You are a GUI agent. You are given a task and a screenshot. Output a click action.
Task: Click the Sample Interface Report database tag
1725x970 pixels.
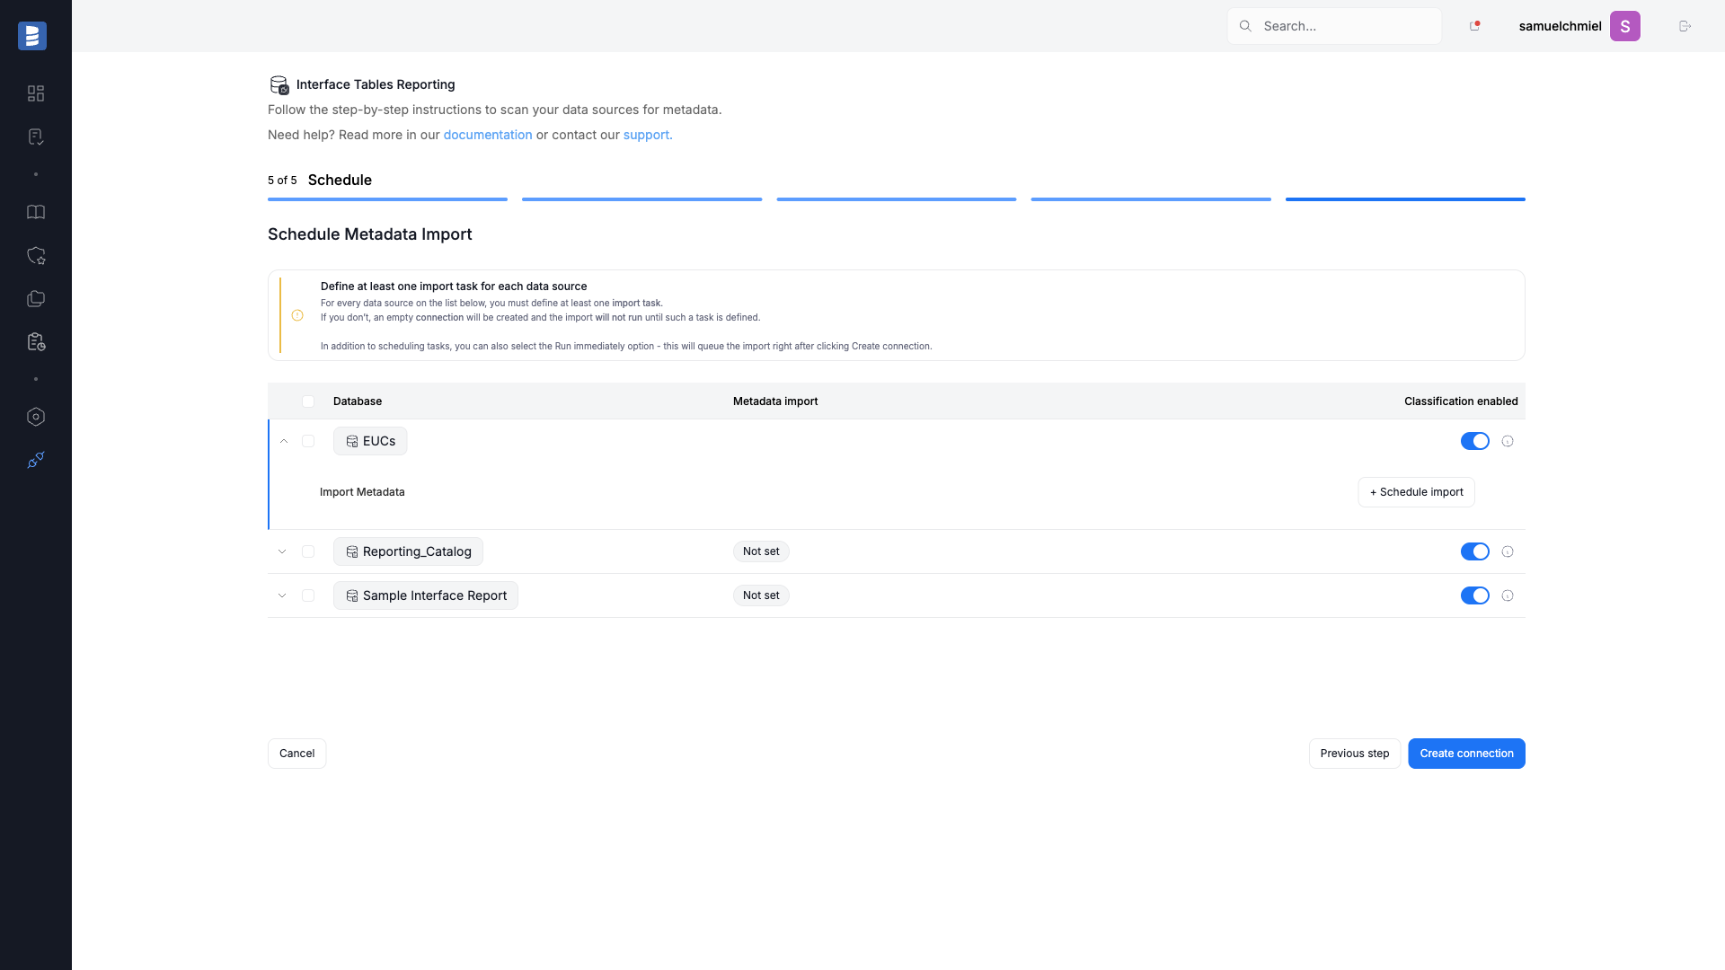426,595
